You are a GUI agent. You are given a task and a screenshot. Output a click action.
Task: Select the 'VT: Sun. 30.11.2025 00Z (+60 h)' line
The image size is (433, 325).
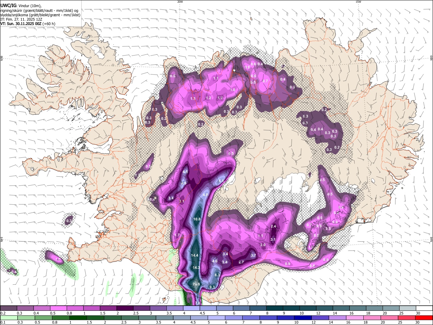click(28, 24)
